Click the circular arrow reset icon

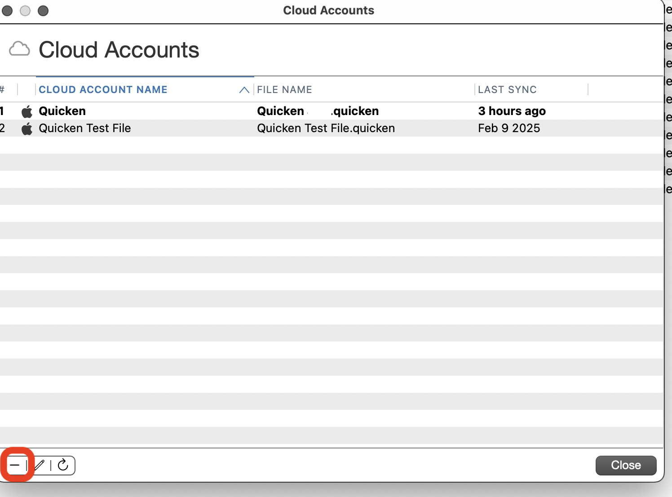tap(63, 465)
